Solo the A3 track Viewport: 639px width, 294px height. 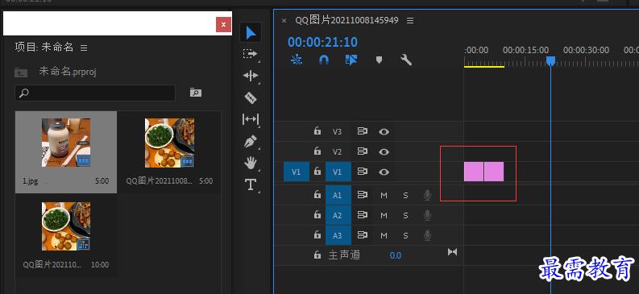click(405, 236)
